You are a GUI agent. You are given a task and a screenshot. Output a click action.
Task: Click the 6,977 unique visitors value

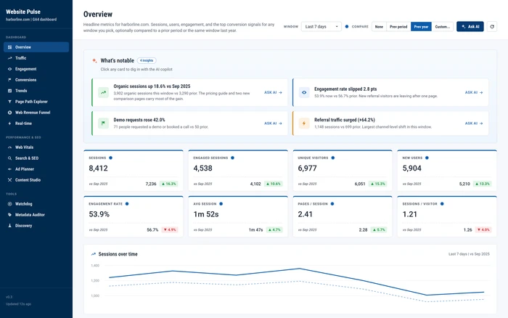pyautogui.click(x=308, y=168)
